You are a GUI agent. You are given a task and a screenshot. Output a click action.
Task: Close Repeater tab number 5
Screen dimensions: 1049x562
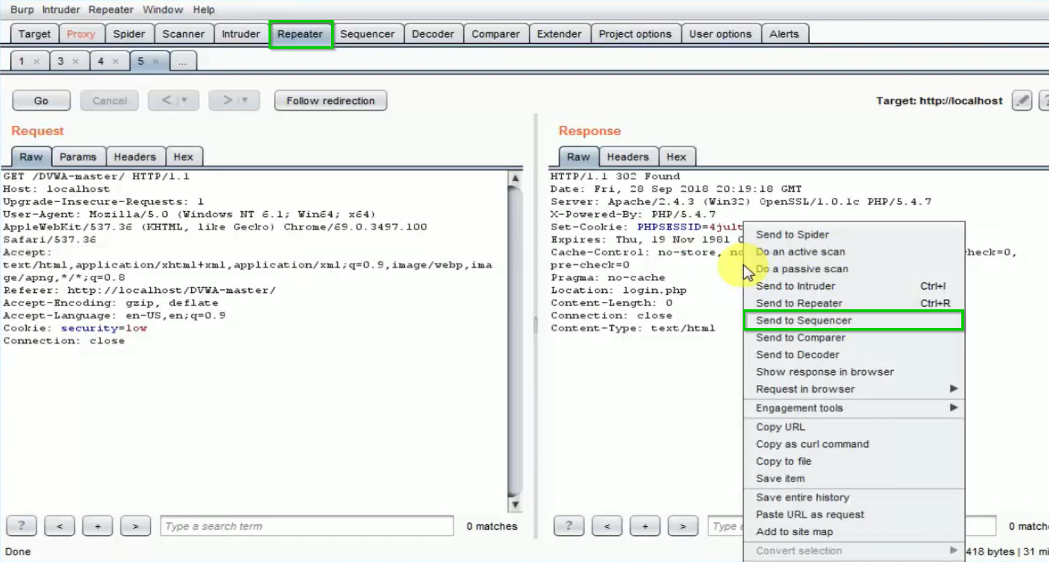156,61
